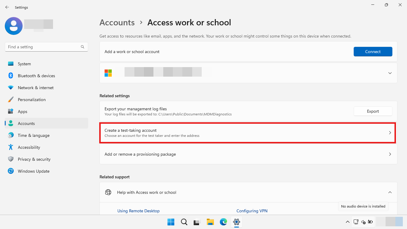
Task: Click the System icon in sidebar
Action: [11, 64]
